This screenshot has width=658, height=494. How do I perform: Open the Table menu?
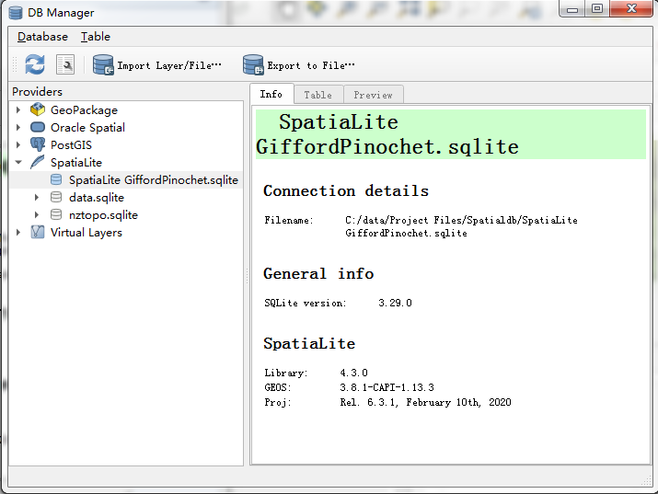tap(96, 37)
